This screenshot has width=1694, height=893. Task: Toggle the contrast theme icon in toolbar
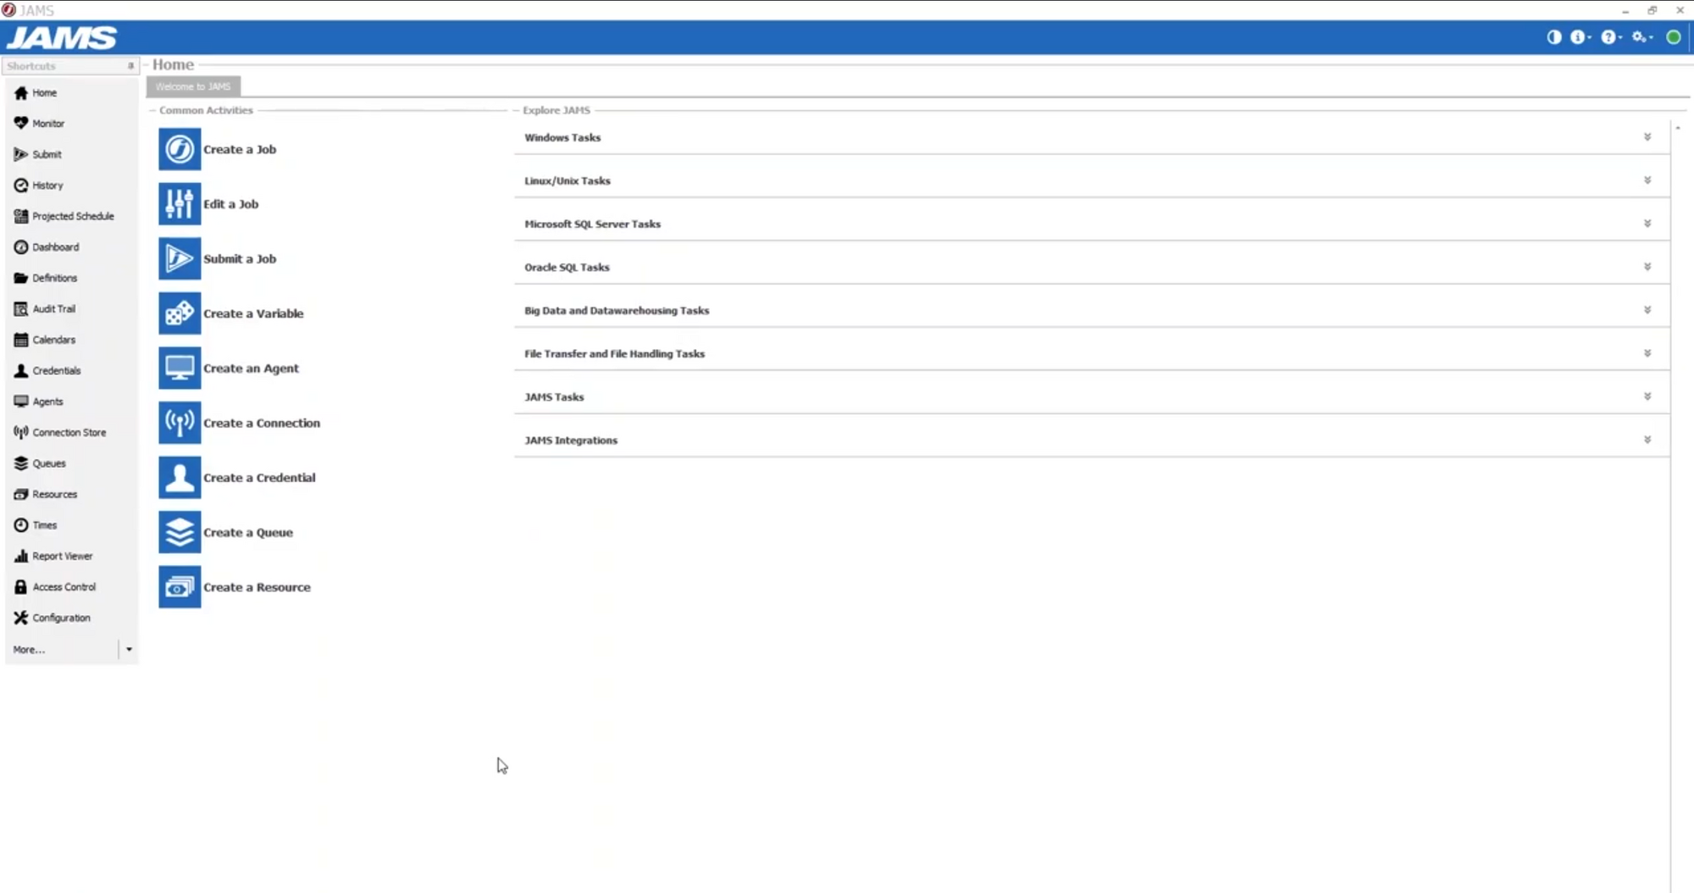pyautogui.click(x=1553, y=36)
